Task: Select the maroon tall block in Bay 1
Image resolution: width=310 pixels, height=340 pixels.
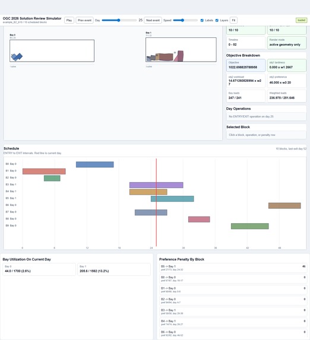Action: click(x=181, y=56)
